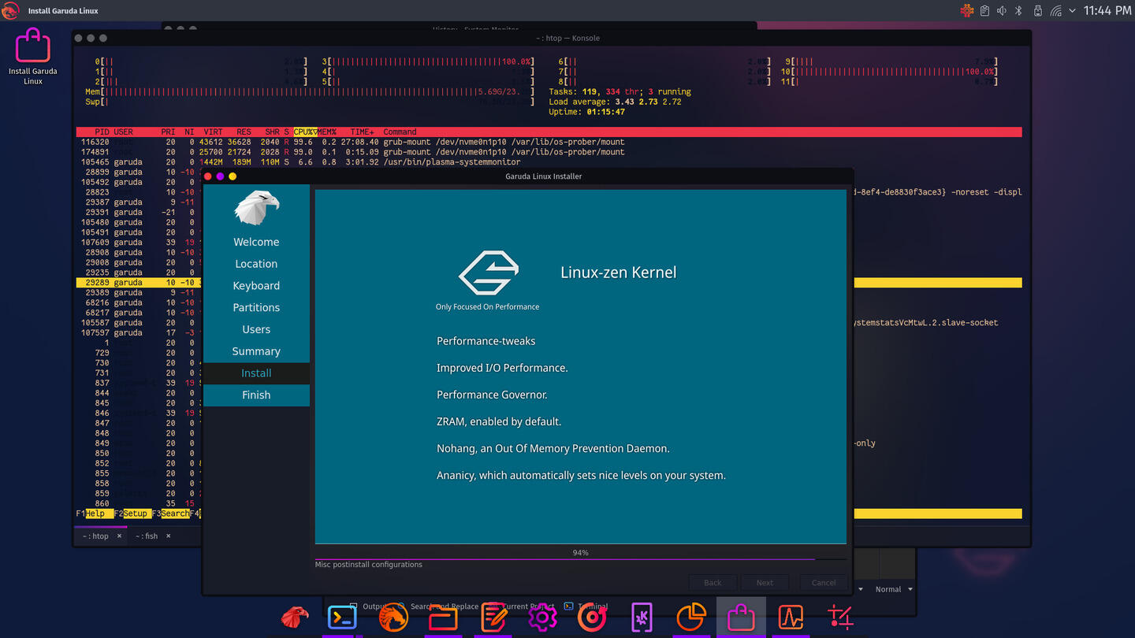
Task: Click the Cancel button in installer
Action: click(x=824, y=583)
